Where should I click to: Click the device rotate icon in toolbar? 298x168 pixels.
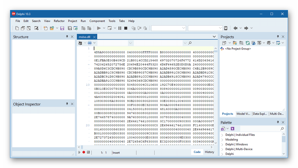pos(226,28)
